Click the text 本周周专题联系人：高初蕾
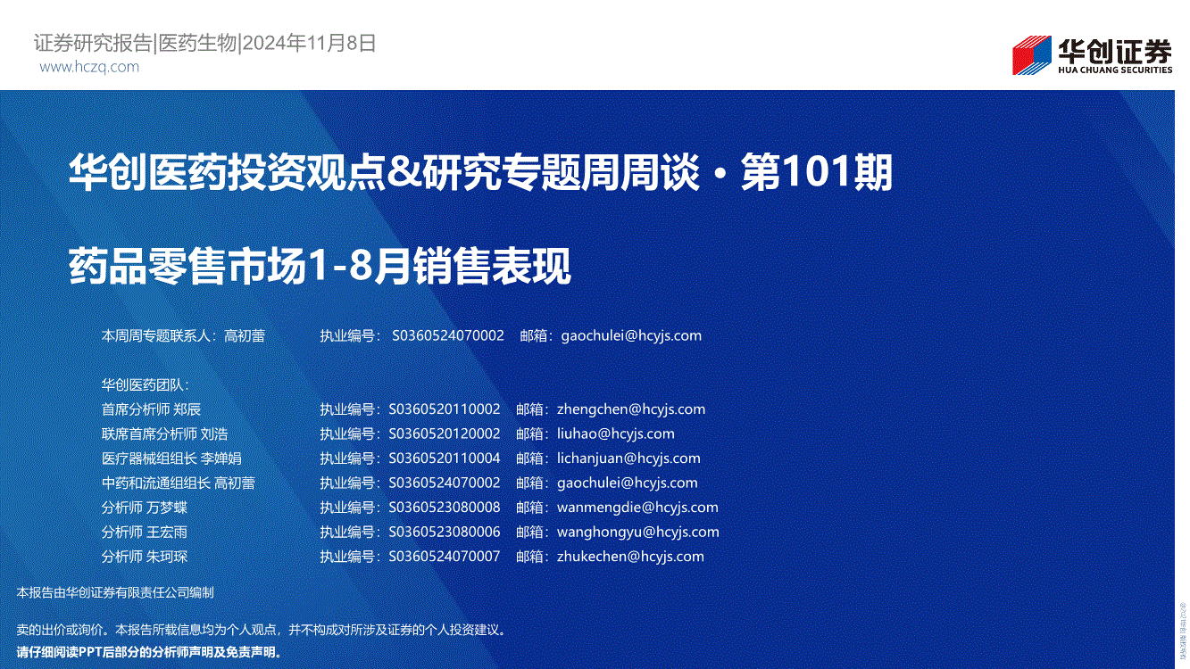 click(x=183, y=336)
